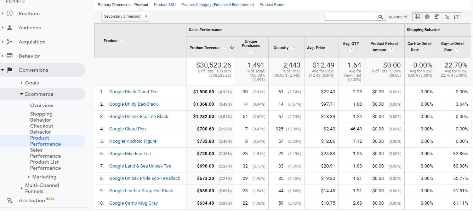The height and width of the screenshot is (211, 473).
Task: Select Product primary dimension
Action: (141, 5)
